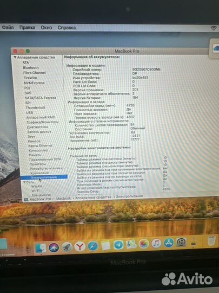219x293 pixels.
Task: Select Карты Ethernet in the sidebar
Action: coord(40,145)
